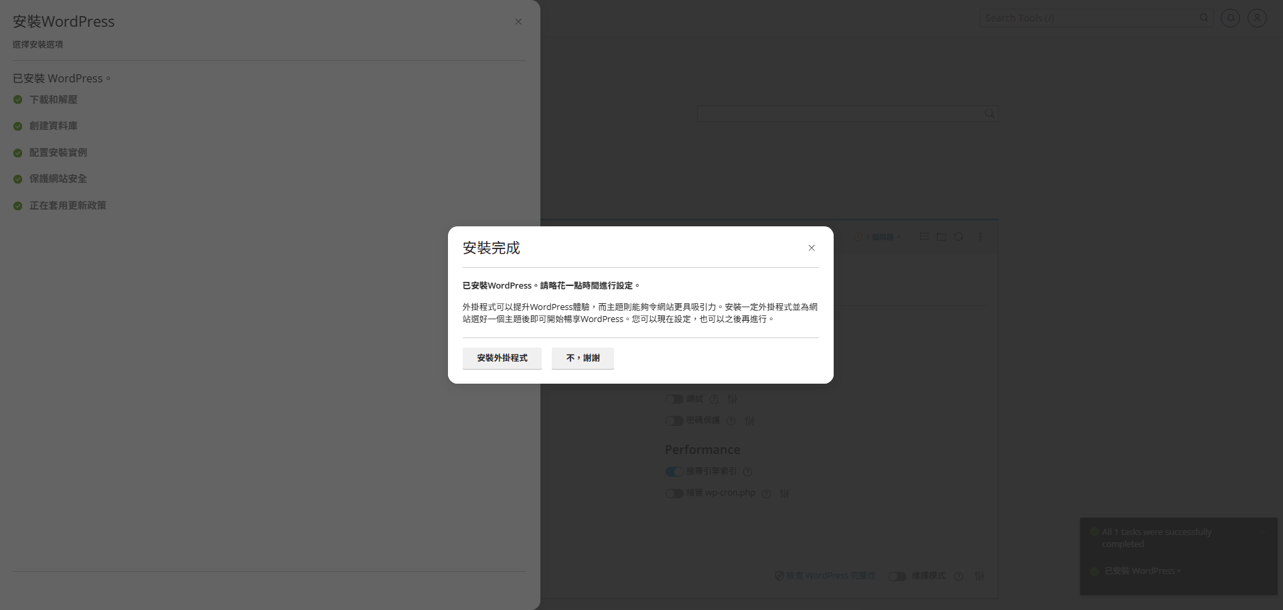Switch to list view in the toolbar
The width and height of the screenshot is (1283, 610).
[x=925, y=236]
